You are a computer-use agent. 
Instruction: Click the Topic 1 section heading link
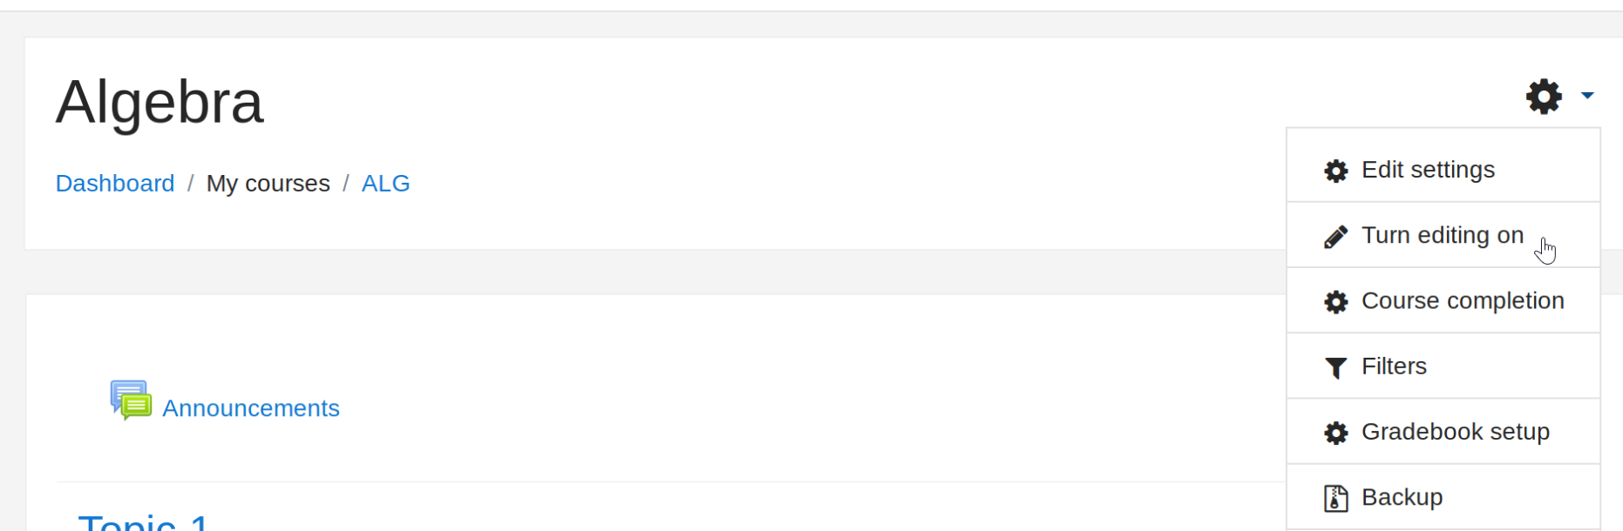click(144, 522)
